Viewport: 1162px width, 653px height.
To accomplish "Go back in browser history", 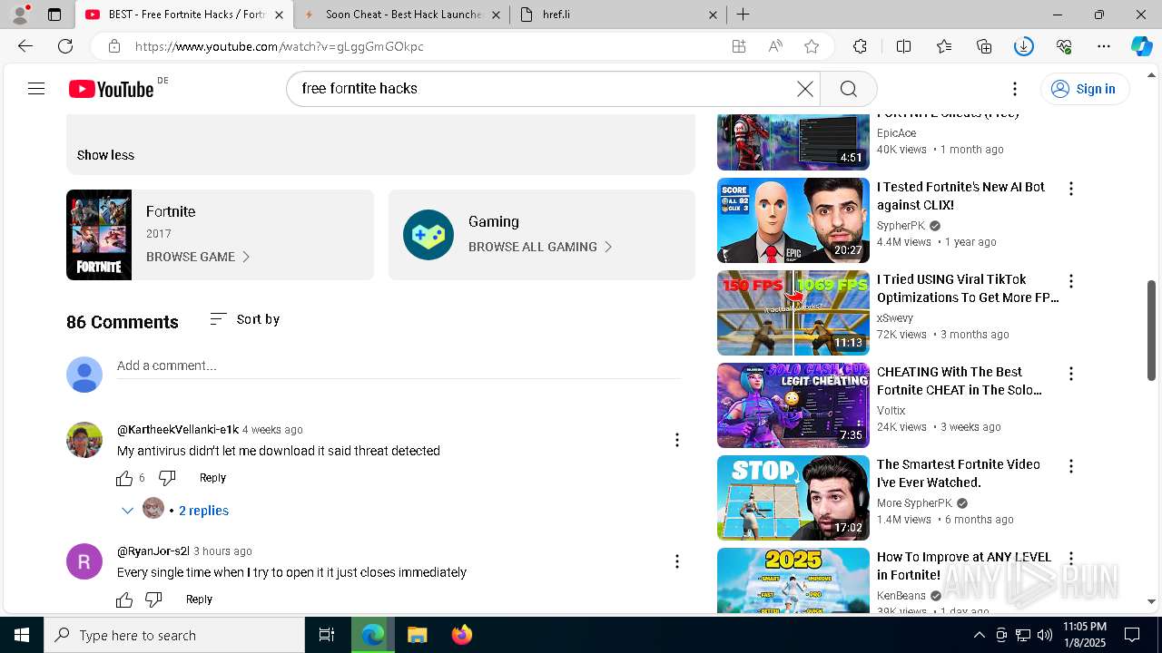I will pyautogui.click(x=25, y=46).
